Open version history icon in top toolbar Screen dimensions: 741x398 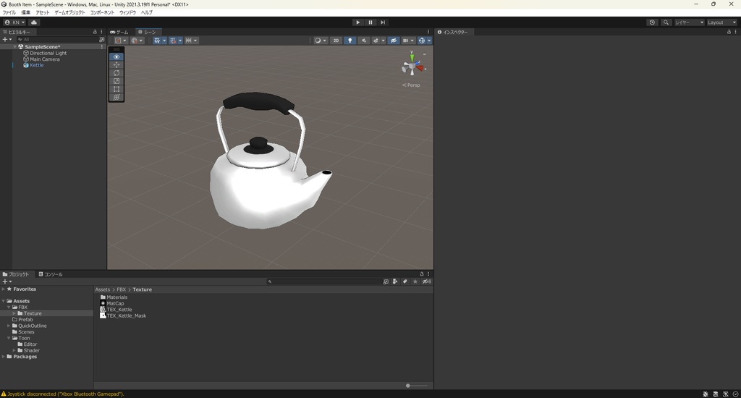click(x=652, y=22)
